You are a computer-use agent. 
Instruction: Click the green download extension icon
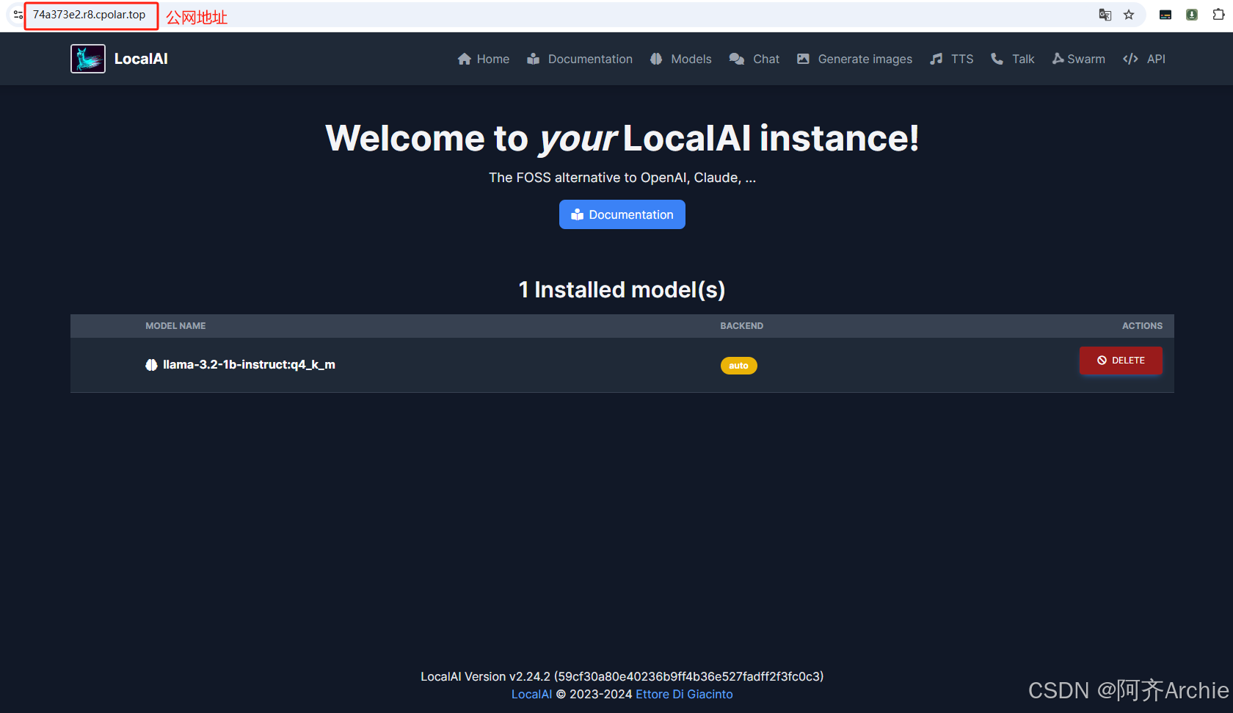[x=1192, y=15]
